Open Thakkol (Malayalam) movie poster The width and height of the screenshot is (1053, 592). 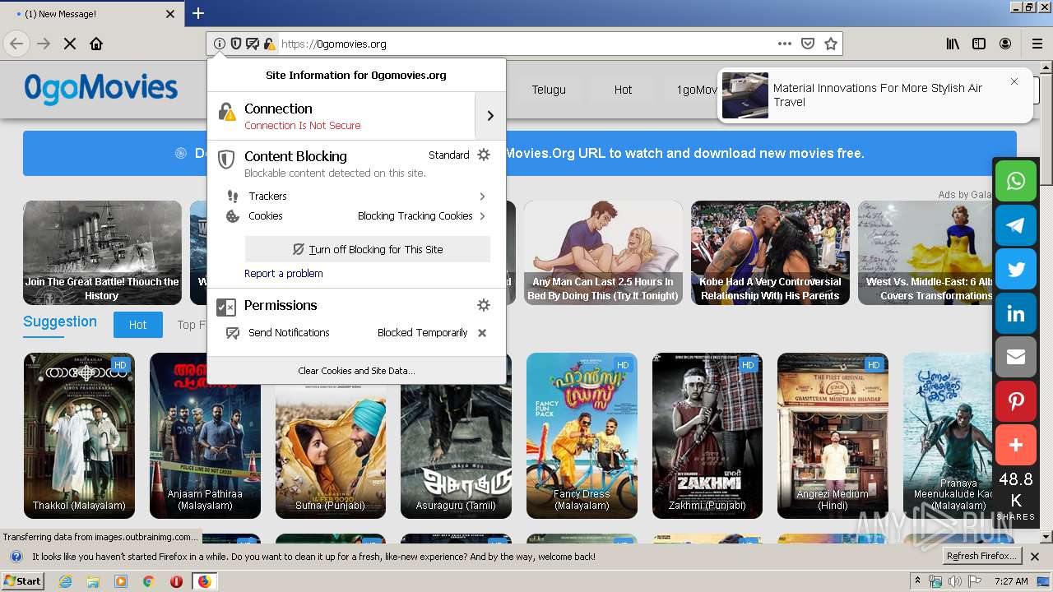[79, 436]
